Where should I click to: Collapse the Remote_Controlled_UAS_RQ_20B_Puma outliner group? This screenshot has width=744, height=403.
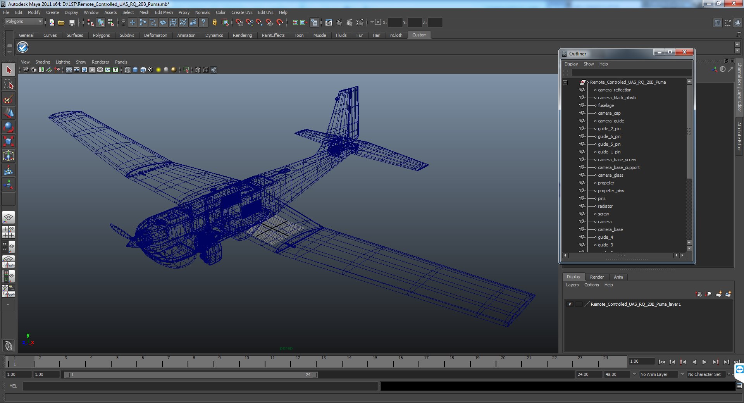tap(565, 83)
